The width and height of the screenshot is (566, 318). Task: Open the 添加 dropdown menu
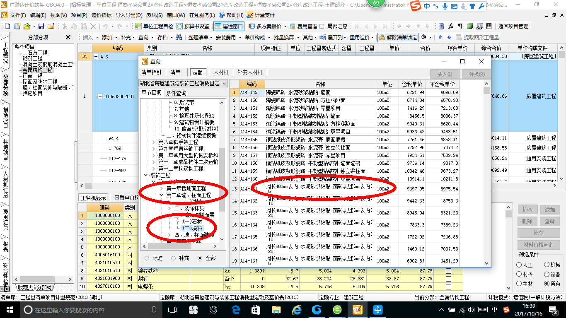[x=109, y=37]
